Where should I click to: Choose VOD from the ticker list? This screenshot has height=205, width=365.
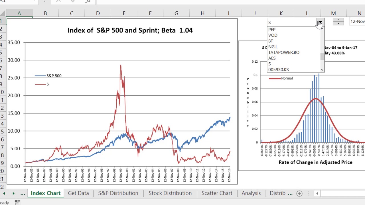tap(294, 35)
